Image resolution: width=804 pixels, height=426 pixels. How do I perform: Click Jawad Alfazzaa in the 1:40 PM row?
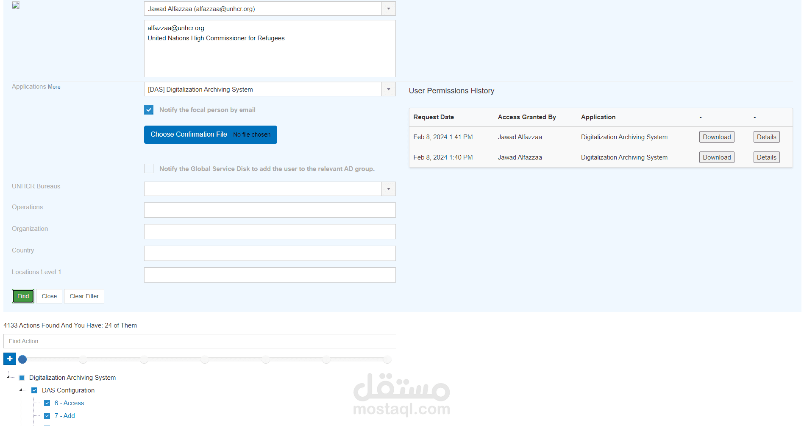pos(520,157)
